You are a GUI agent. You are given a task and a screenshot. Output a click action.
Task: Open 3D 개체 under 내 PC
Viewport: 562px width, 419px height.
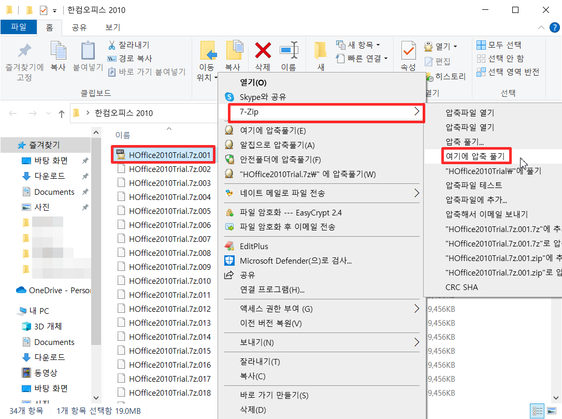42,326
